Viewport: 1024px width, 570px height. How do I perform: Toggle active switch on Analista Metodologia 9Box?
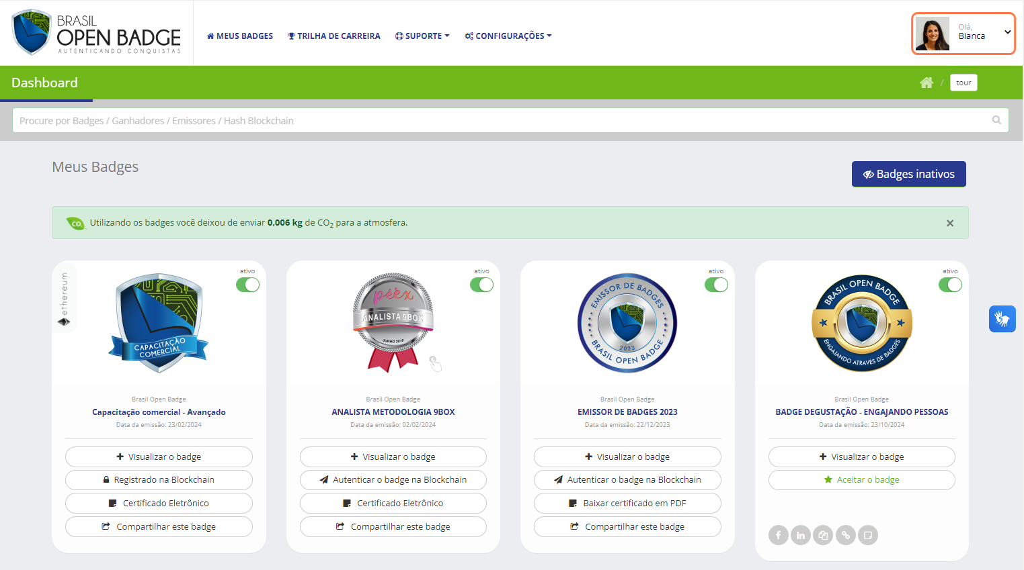click(x=481, y=285)
